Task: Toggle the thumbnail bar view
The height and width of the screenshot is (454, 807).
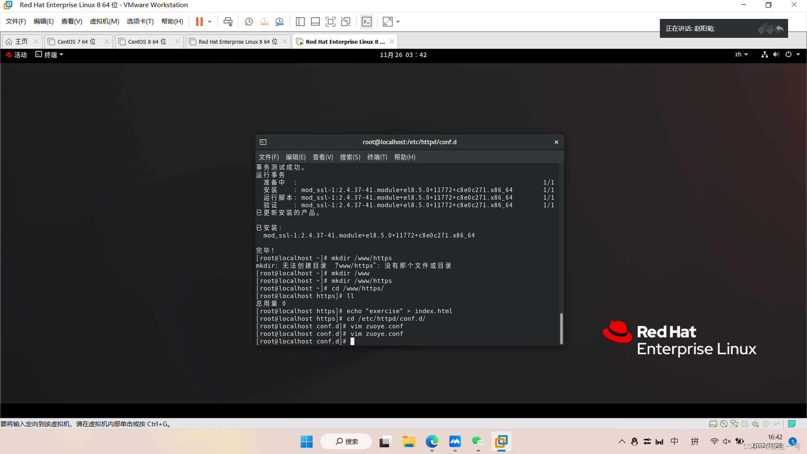Action: 315,21
